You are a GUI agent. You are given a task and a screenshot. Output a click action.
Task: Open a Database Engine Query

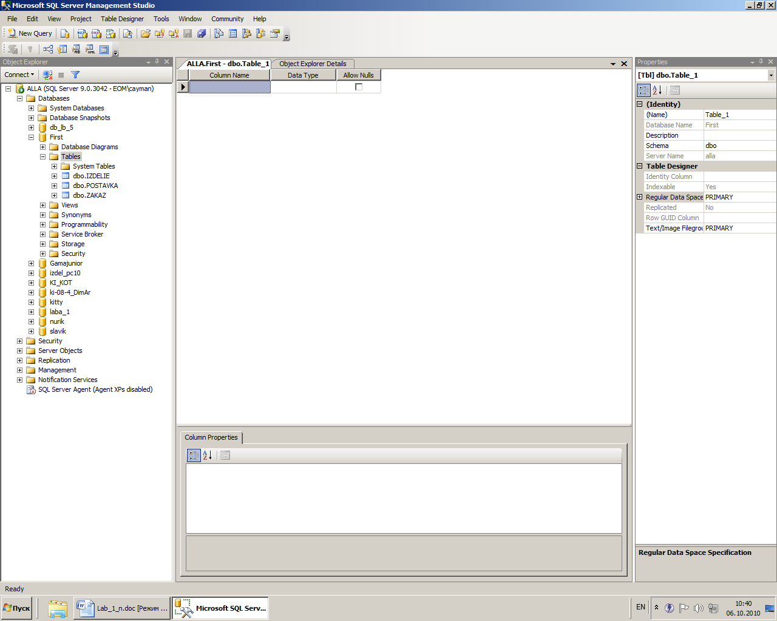(65, 33)
